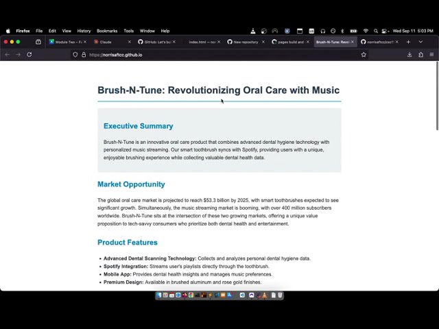Open the File menu
Image resolution: width=439 pixels, height=329 pixels.
tap(39, 31)
